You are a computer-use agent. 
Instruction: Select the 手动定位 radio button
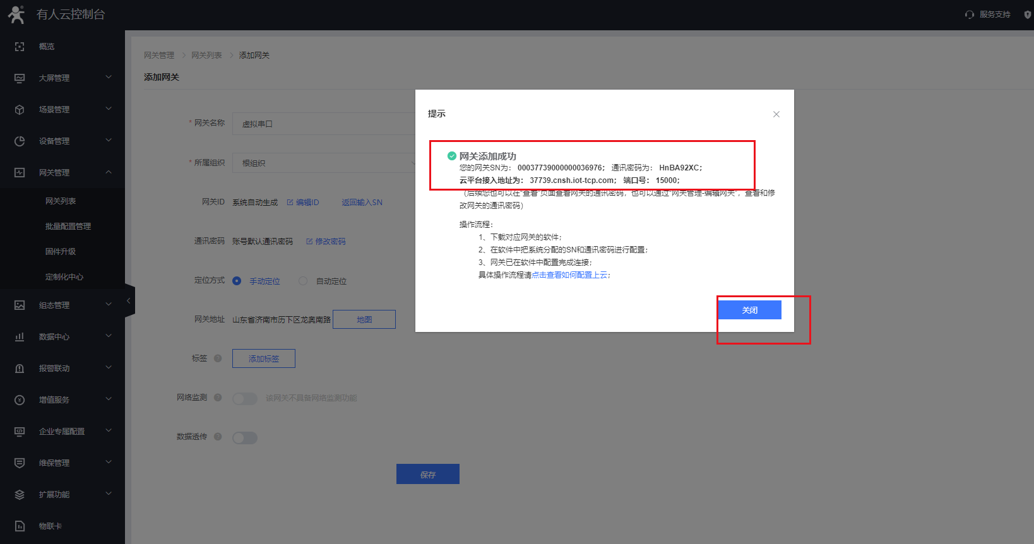237,281
